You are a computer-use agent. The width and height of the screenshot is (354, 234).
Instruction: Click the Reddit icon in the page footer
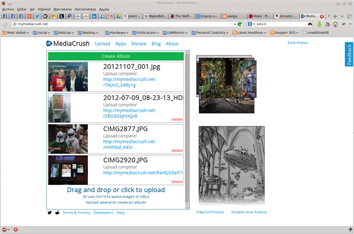(57, 213)
